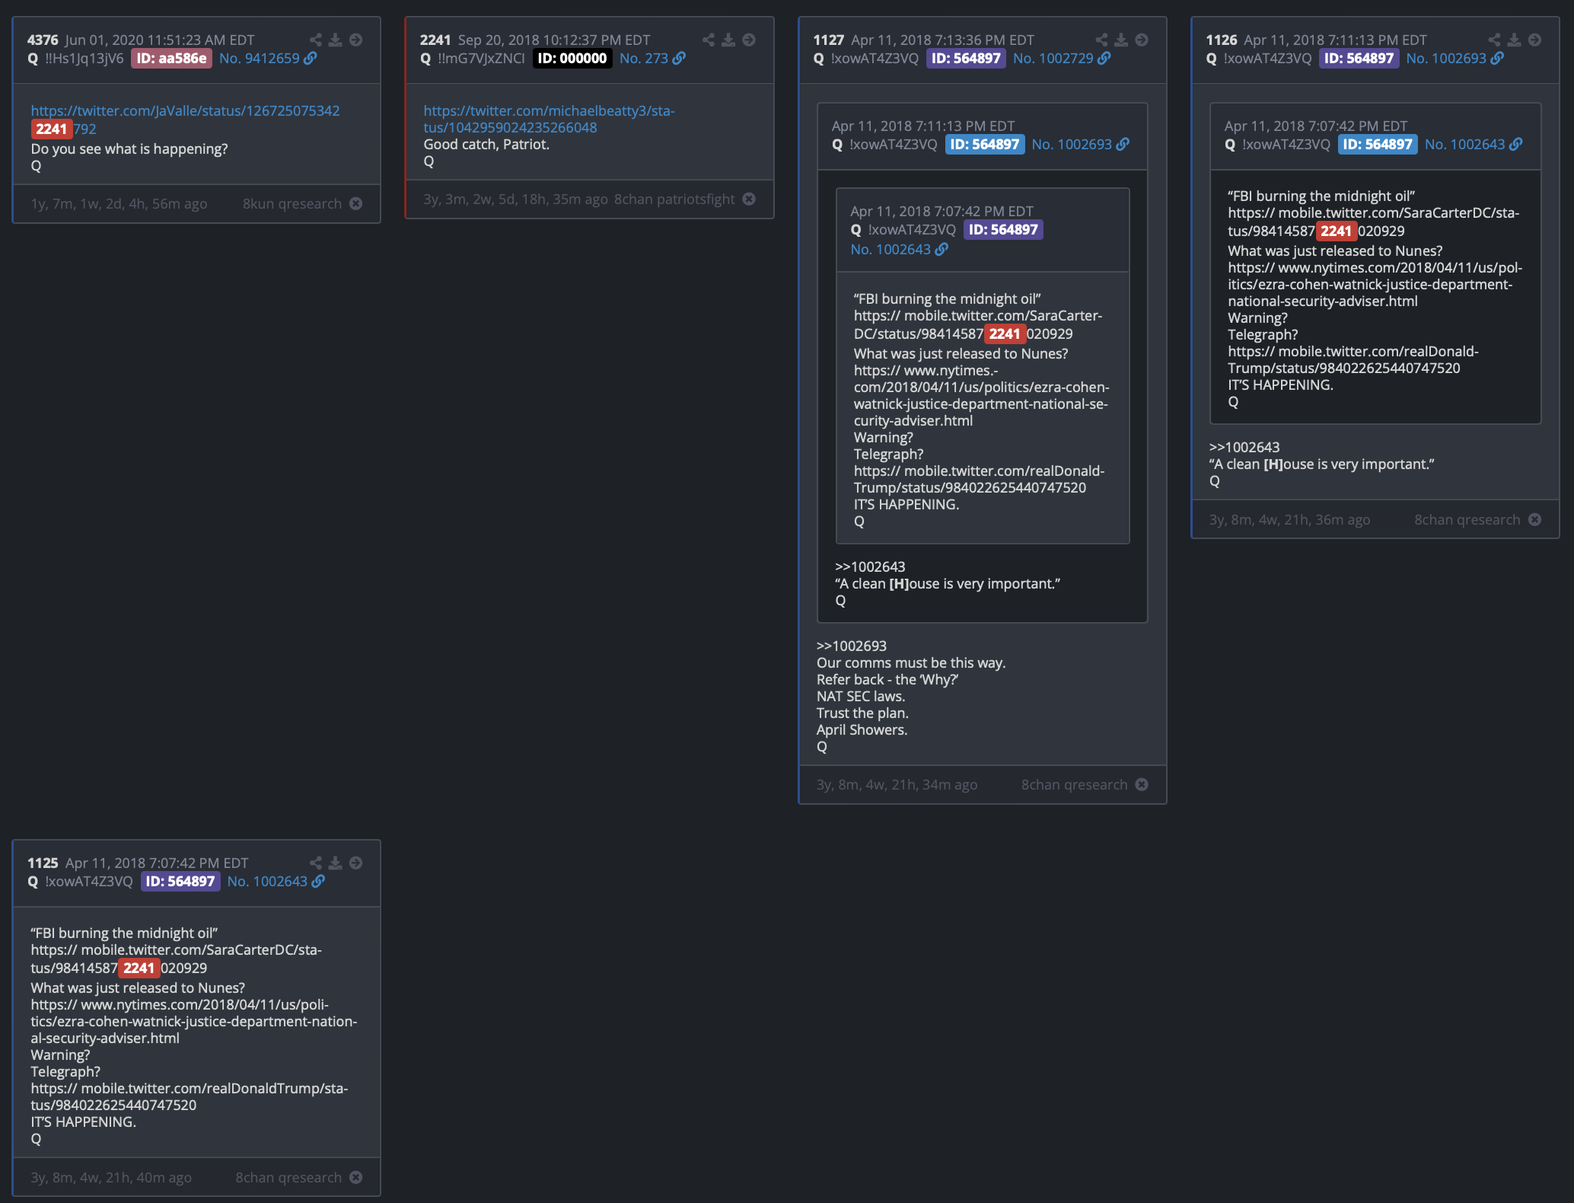Click highlighted 2241 tag in post 1125
1574x1203 pixels.
[x=139, y=968]
